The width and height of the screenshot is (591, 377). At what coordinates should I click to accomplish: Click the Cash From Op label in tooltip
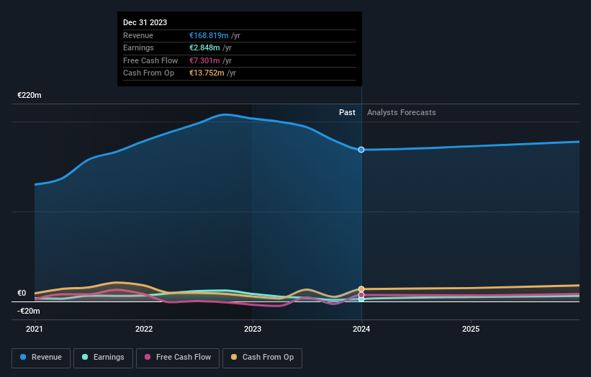148,73
